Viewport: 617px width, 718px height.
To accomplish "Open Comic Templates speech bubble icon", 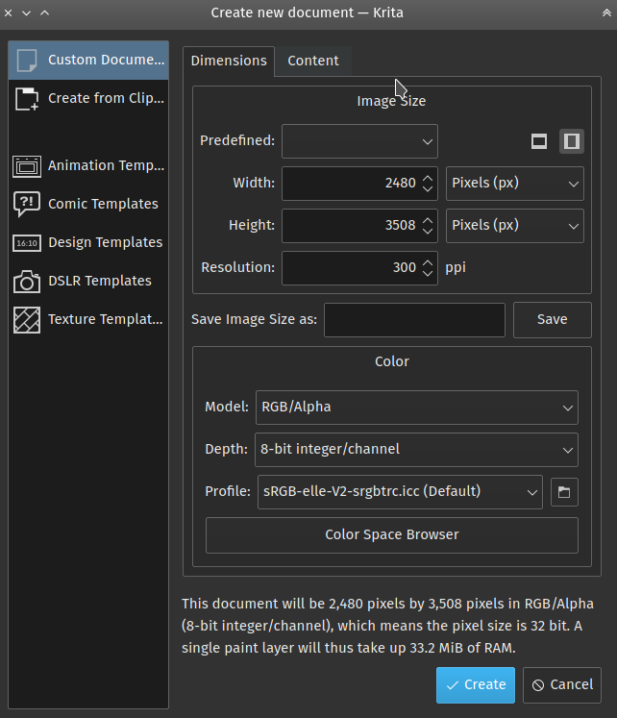I will coord(27,204).
